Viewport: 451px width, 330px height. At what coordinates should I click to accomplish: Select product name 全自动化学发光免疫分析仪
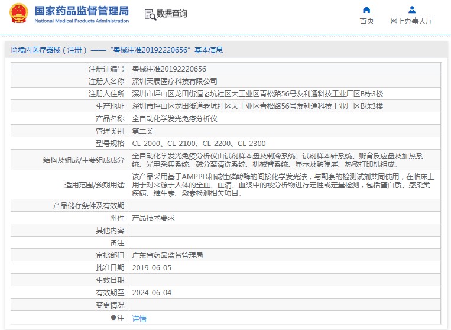pyautogui.click(x=174, y=118)
